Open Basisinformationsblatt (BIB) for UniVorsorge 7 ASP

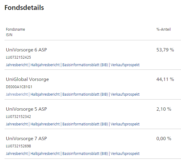coord(85,154)
